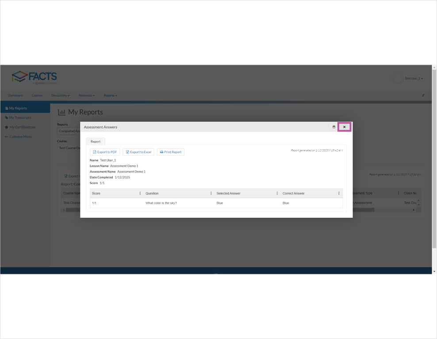This screenshot has height=339, width=437.
Task: Click the pencil edit icon in the navigation bar
Action: tap(423, 95)
